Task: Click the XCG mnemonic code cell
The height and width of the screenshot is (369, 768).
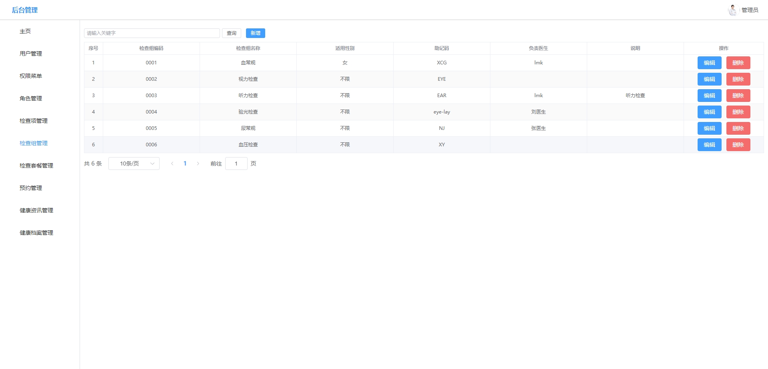Action: (x=442, y=63)
